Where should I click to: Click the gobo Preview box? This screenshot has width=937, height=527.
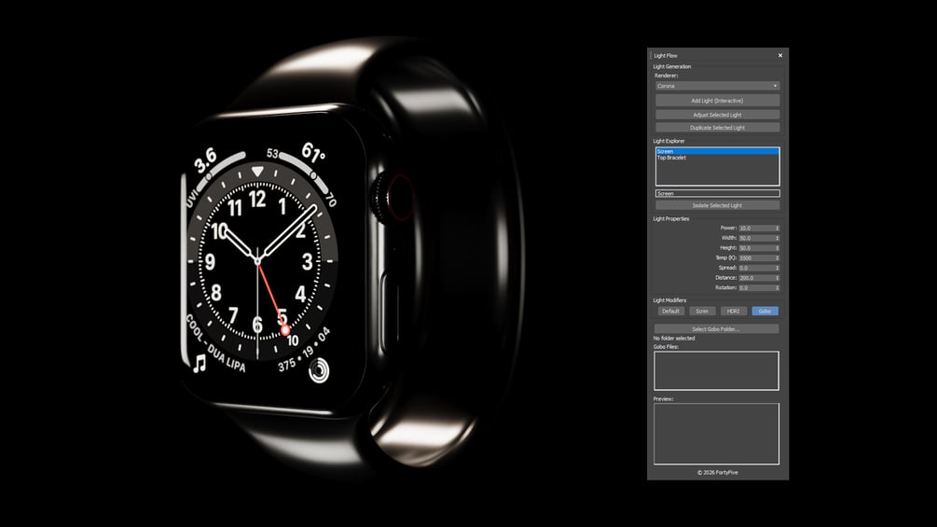(716, 434)
